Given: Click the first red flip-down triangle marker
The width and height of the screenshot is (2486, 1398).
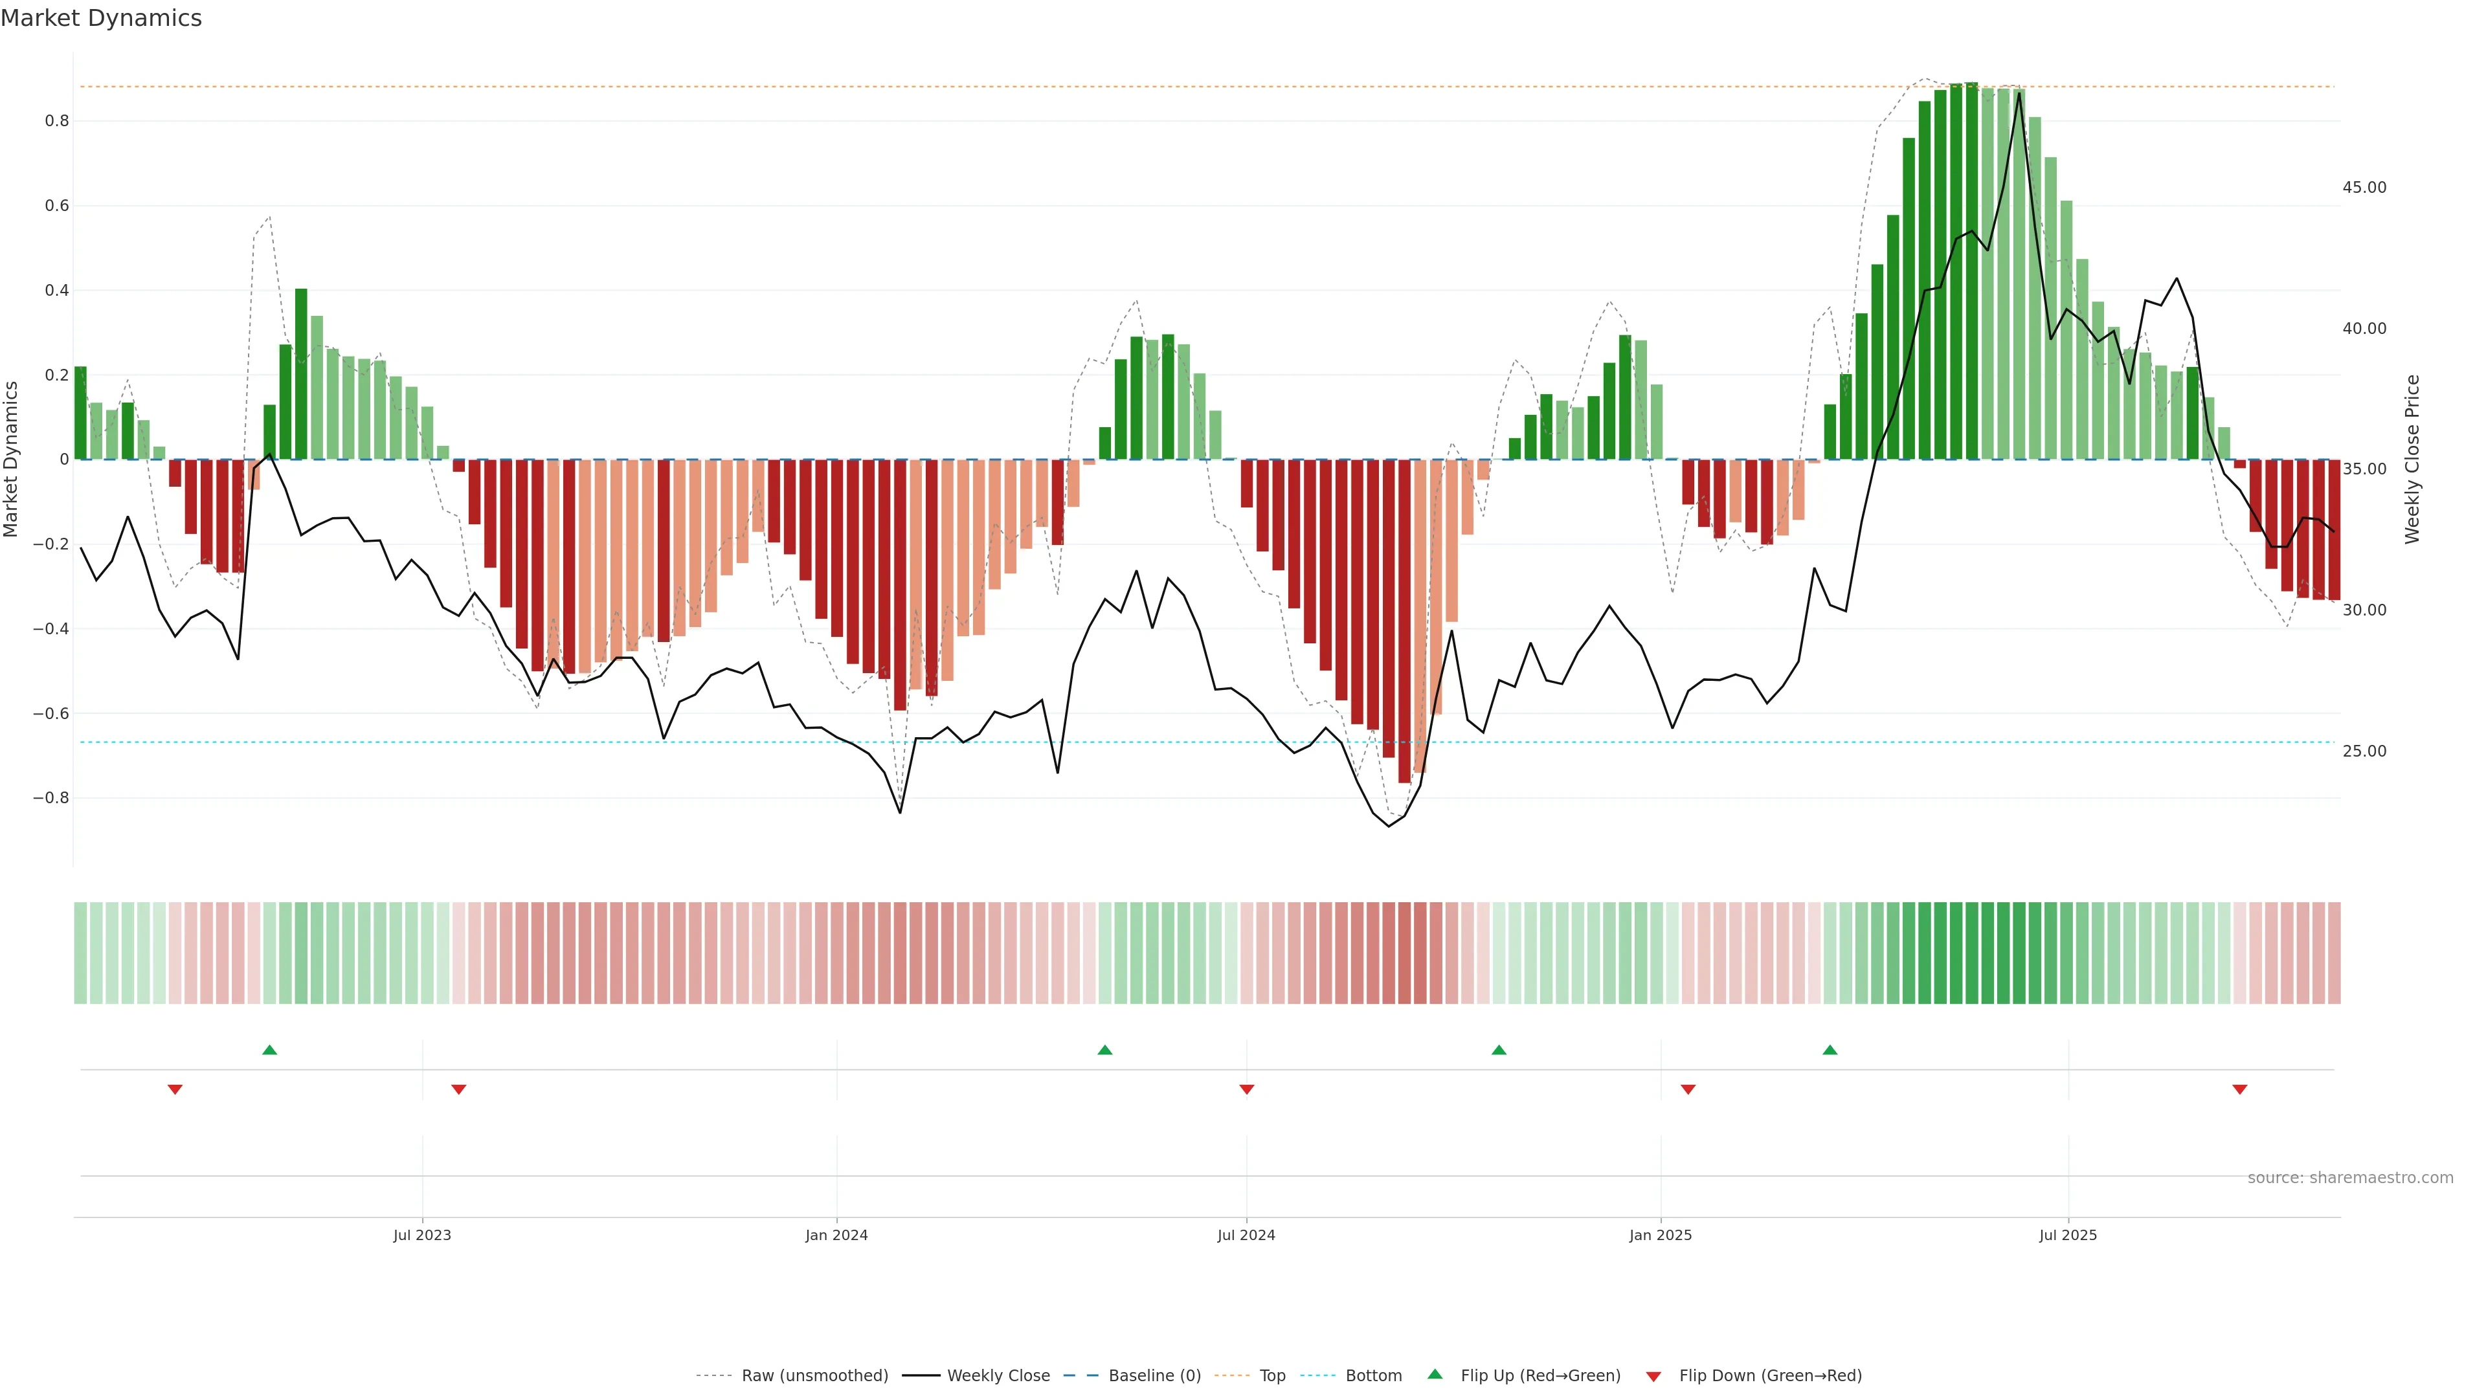Looking at the screenshot, I should tap(175, 1089).
